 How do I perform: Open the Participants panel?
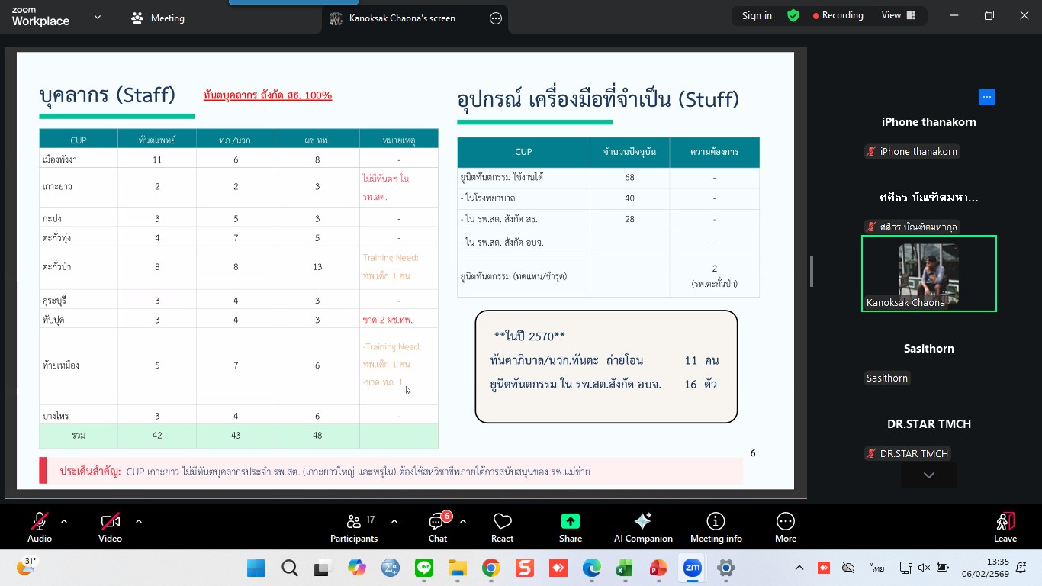click(x=353, y=527)
